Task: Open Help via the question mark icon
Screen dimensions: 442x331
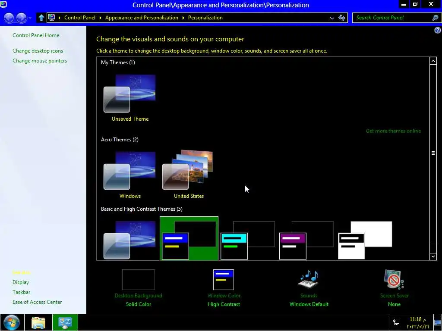Action: [x=438, y=30]
